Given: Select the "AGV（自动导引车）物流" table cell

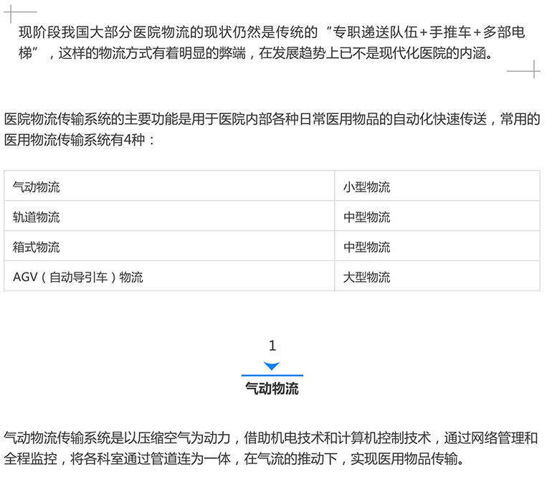Looking at the screenshot, I should (x=169, y=276).
